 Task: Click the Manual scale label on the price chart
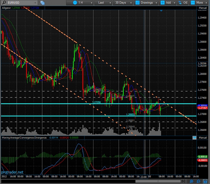tap(203, 8)
